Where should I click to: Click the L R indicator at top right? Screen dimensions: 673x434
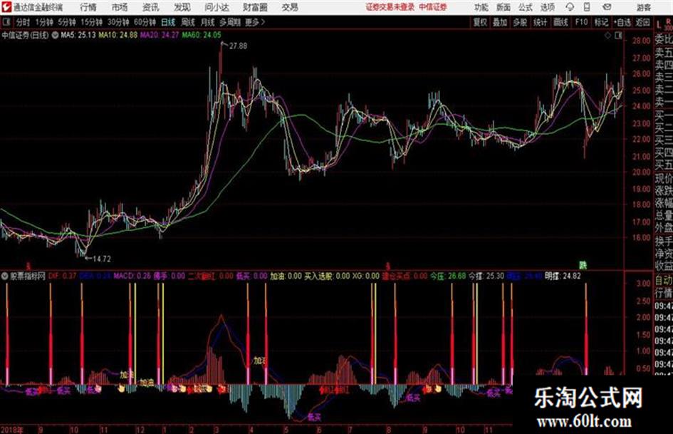pos(664,24)
